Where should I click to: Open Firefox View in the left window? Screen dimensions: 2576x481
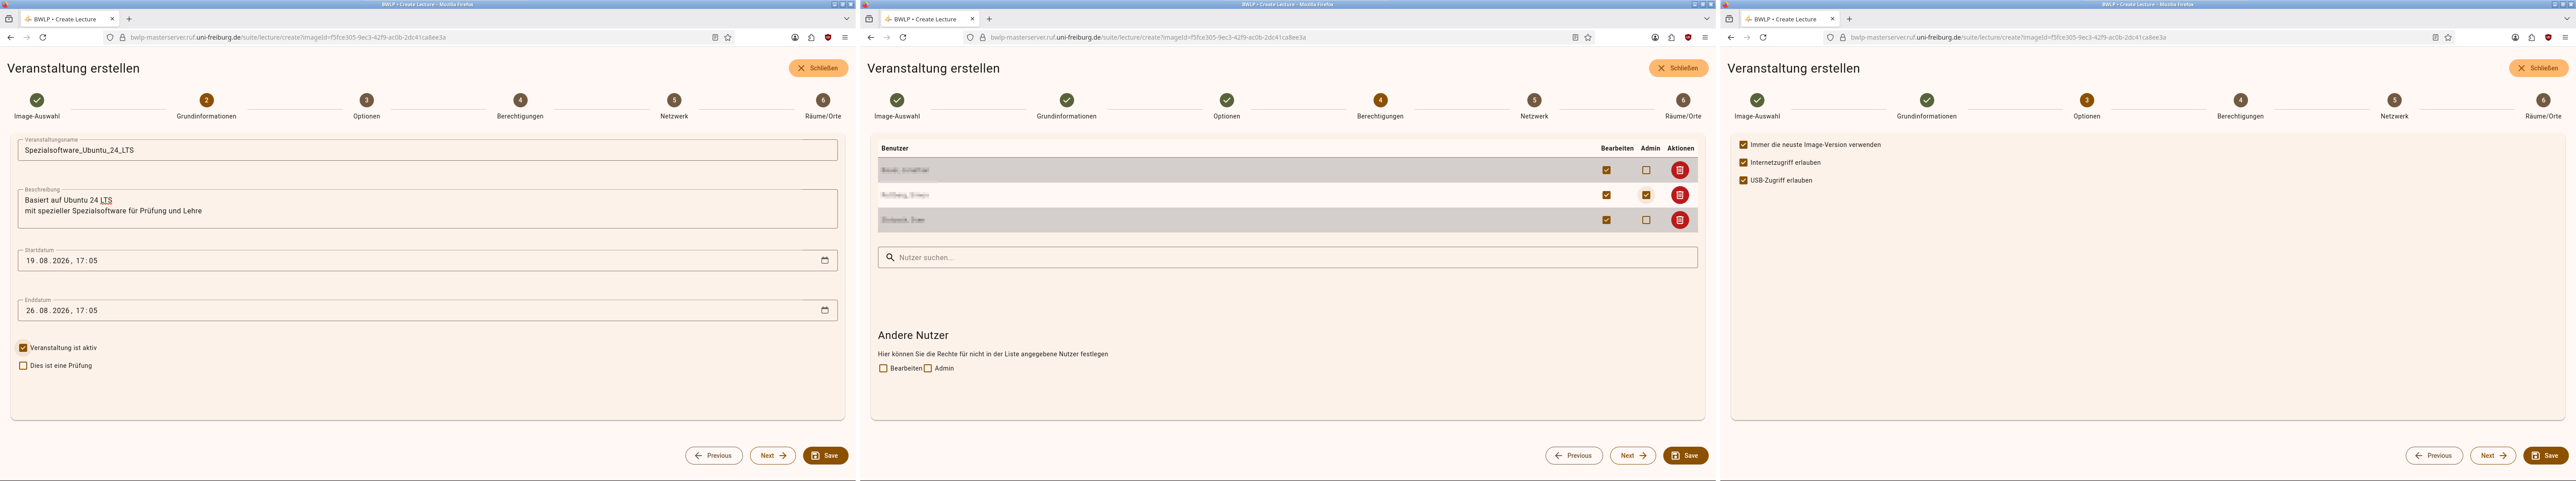point(9,19)
